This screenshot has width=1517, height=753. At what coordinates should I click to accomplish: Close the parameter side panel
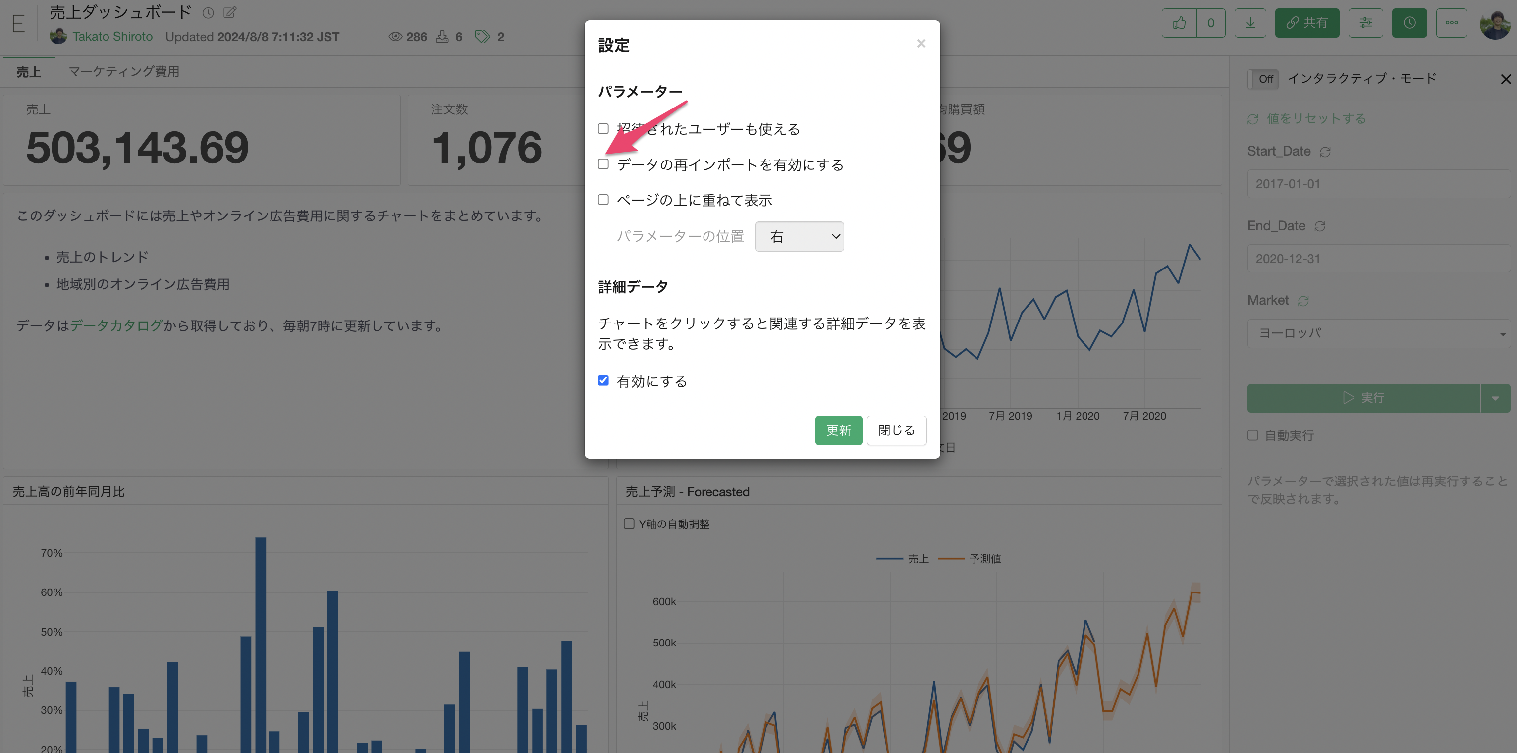(x=1505, y=79)
